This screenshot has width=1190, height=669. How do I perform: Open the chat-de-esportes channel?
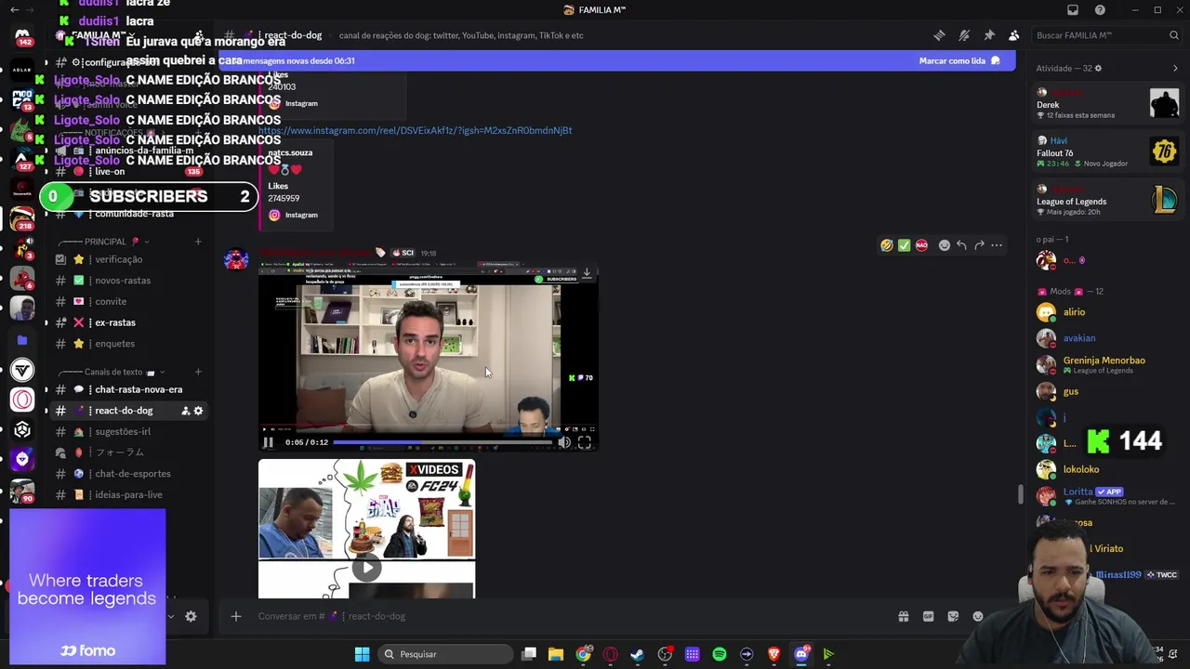[128, 474]
